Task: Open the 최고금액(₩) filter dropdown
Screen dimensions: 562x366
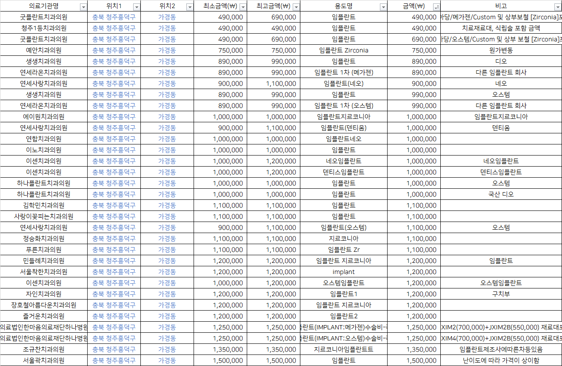Action: (x=296, y=7)
